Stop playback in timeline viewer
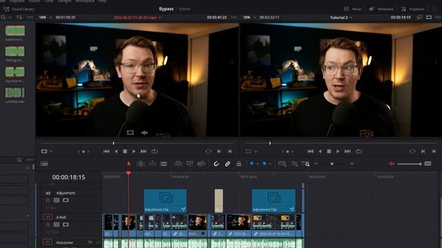The image size is (442, 248). point(329,152)
